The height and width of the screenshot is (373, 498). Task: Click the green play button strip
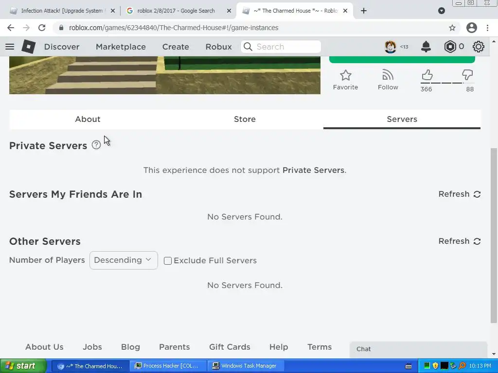click(x=402, y=60)
